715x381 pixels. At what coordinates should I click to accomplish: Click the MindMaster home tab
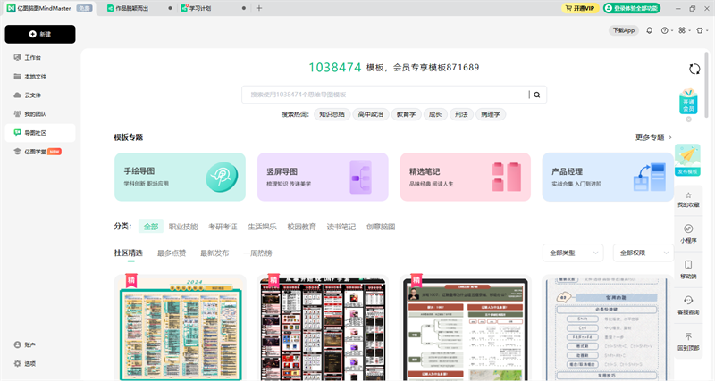click(x=49, y=8)
